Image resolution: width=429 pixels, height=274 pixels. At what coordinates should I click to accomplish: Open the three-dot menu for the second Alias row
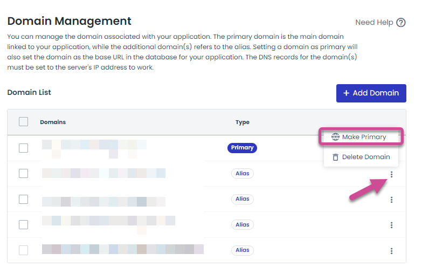tap(391, 200)
